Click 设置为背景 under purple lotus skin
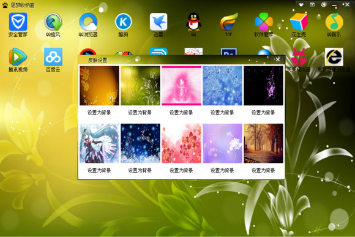Image resolution: width=355 pixels, height=237 pixels. [x=222, y=170]
